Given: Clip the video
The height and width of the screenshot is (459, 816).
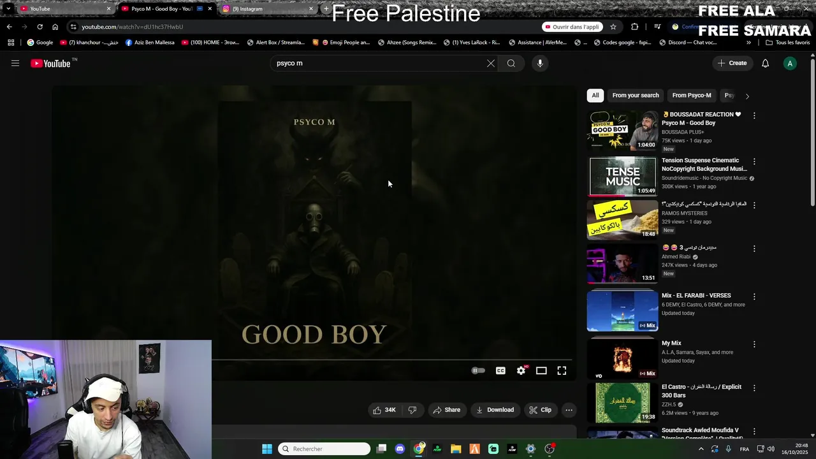Looking at the screenshot, I should (540, 410).
